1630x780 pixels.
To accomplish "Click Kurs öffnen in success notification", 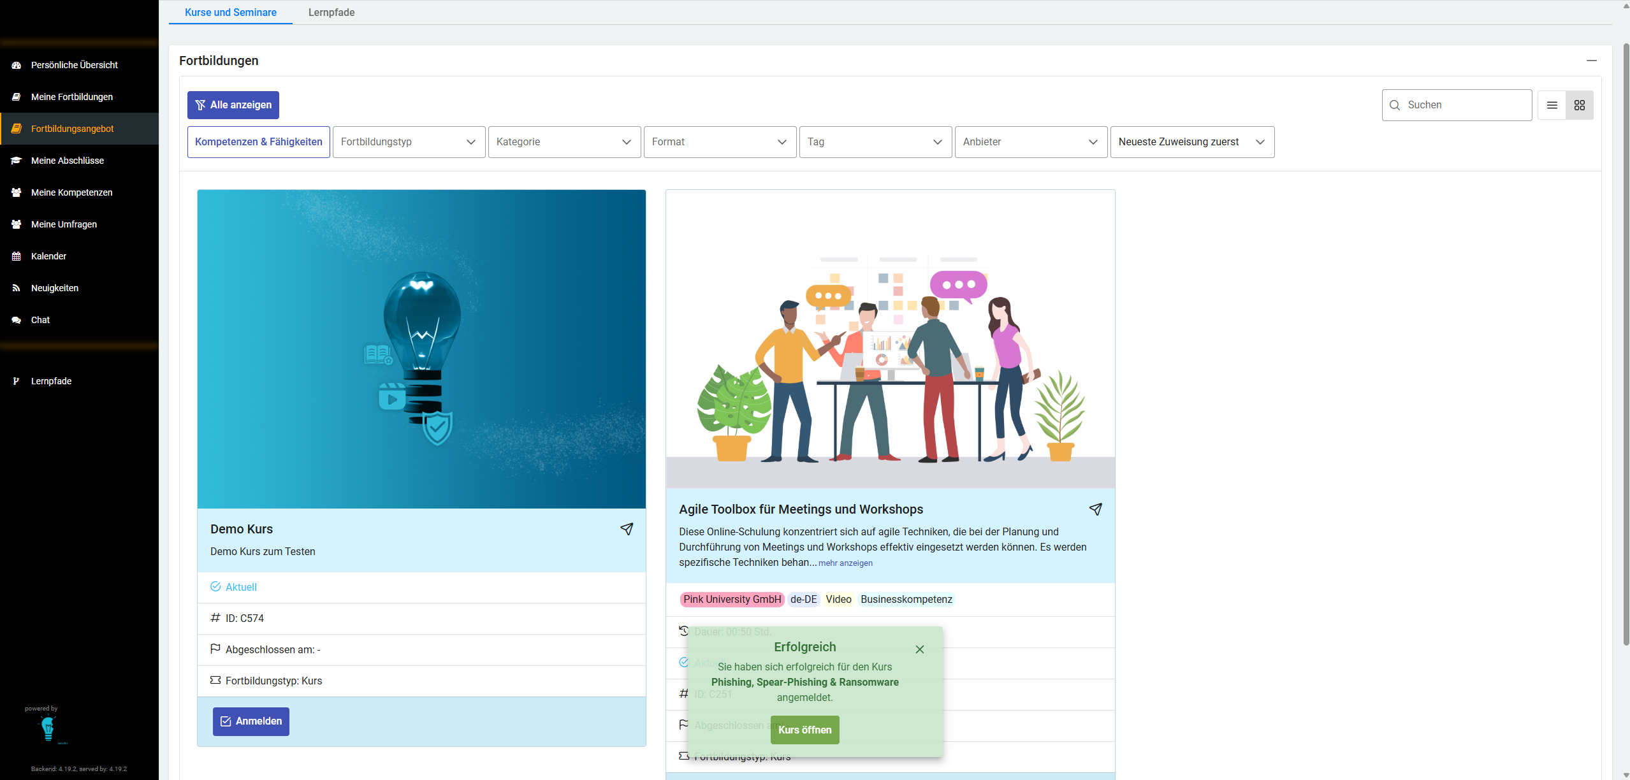I will point(804,730).
